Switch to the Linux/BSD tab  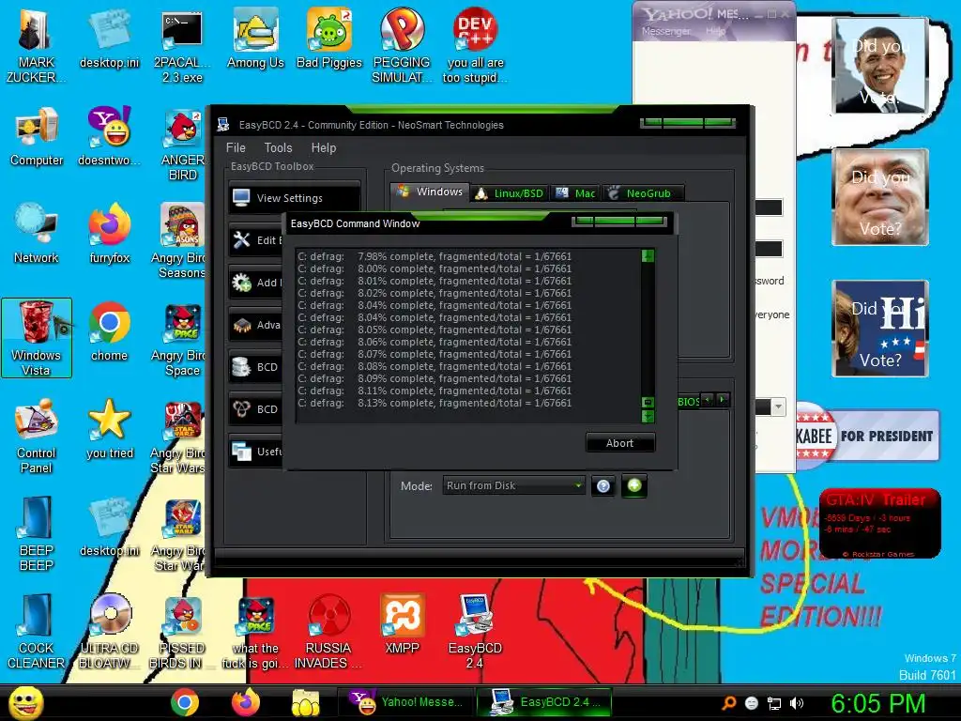510,193
